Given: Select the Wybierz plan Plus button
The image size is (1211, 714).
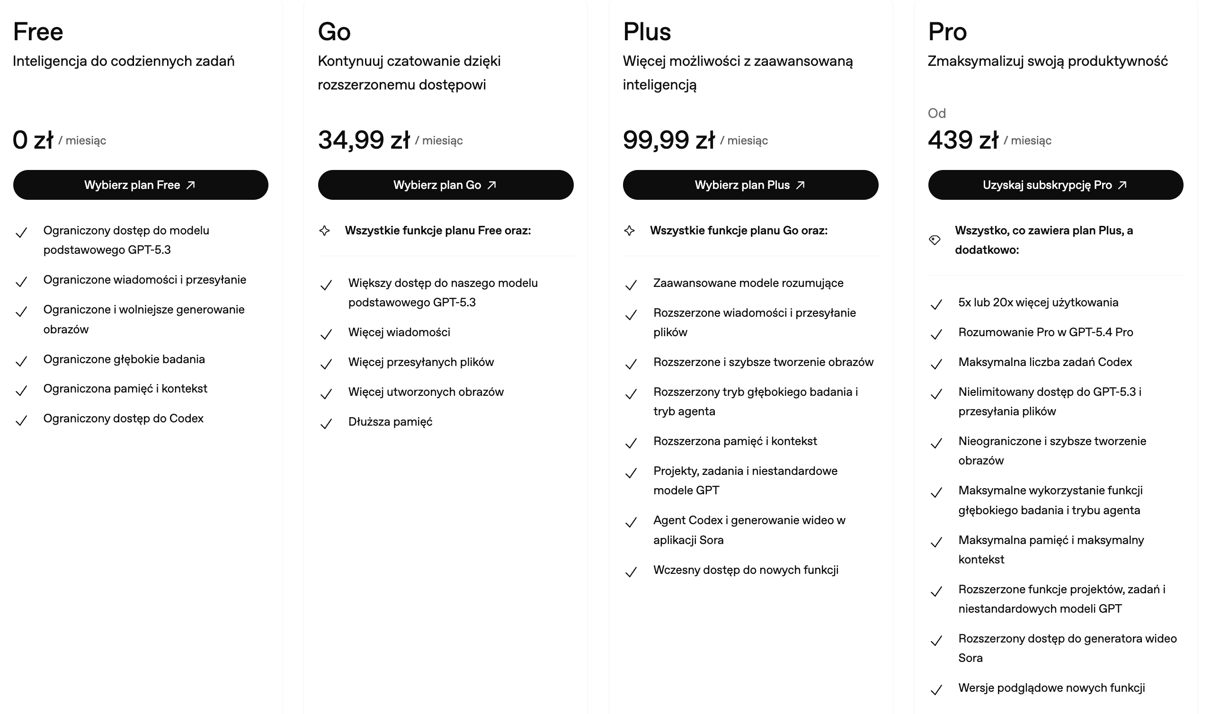Looking at the screenshot, I should click(750, 185).
